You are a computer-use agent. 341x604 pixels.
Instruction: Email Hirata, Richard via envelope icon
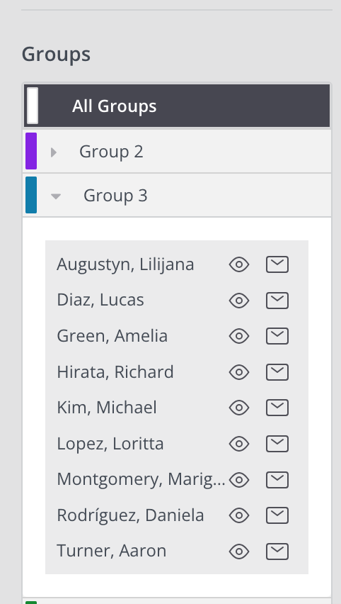(277, 372)
